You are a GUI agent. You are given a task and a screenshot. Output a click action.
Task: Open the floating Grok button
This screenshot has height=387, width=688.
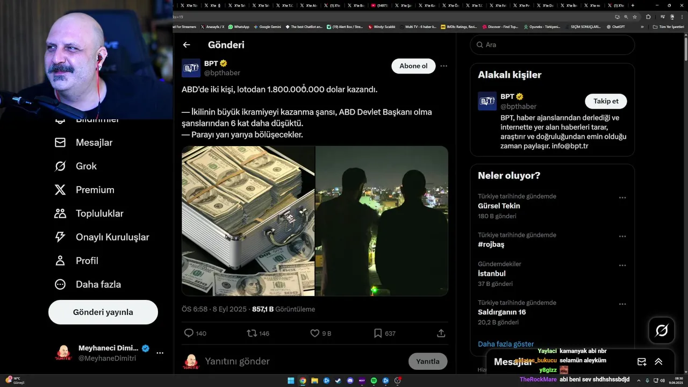click(x=662, y=331)
